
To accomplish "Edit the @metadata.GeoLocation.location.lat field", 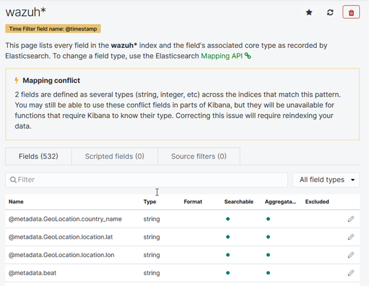I will (351, 237).
